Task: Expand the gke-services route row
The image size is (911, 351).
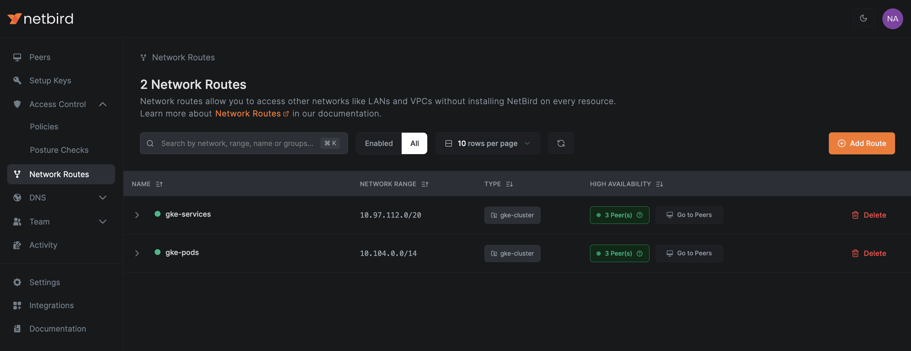Action: click(x=137, y=215)
